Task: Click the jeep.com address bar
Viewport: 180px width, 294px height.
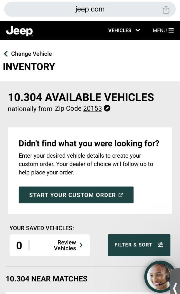Action: [x=90, y=9]
